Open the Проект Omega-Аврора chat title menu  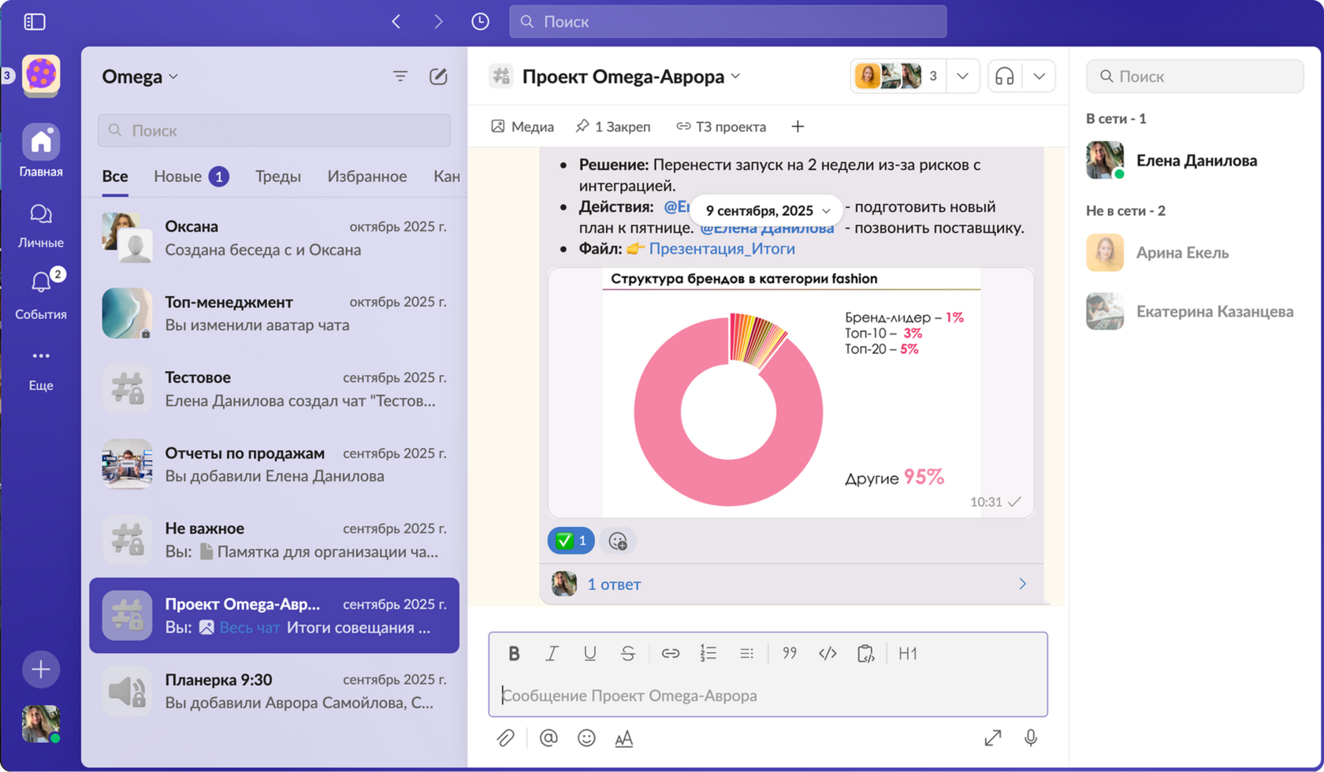click(630, 76)
